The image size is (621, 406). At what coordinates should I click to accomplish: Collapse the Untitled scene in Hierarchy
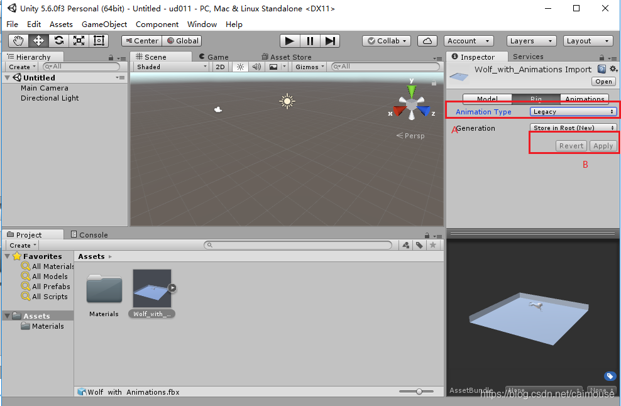[x=7, y=78]
